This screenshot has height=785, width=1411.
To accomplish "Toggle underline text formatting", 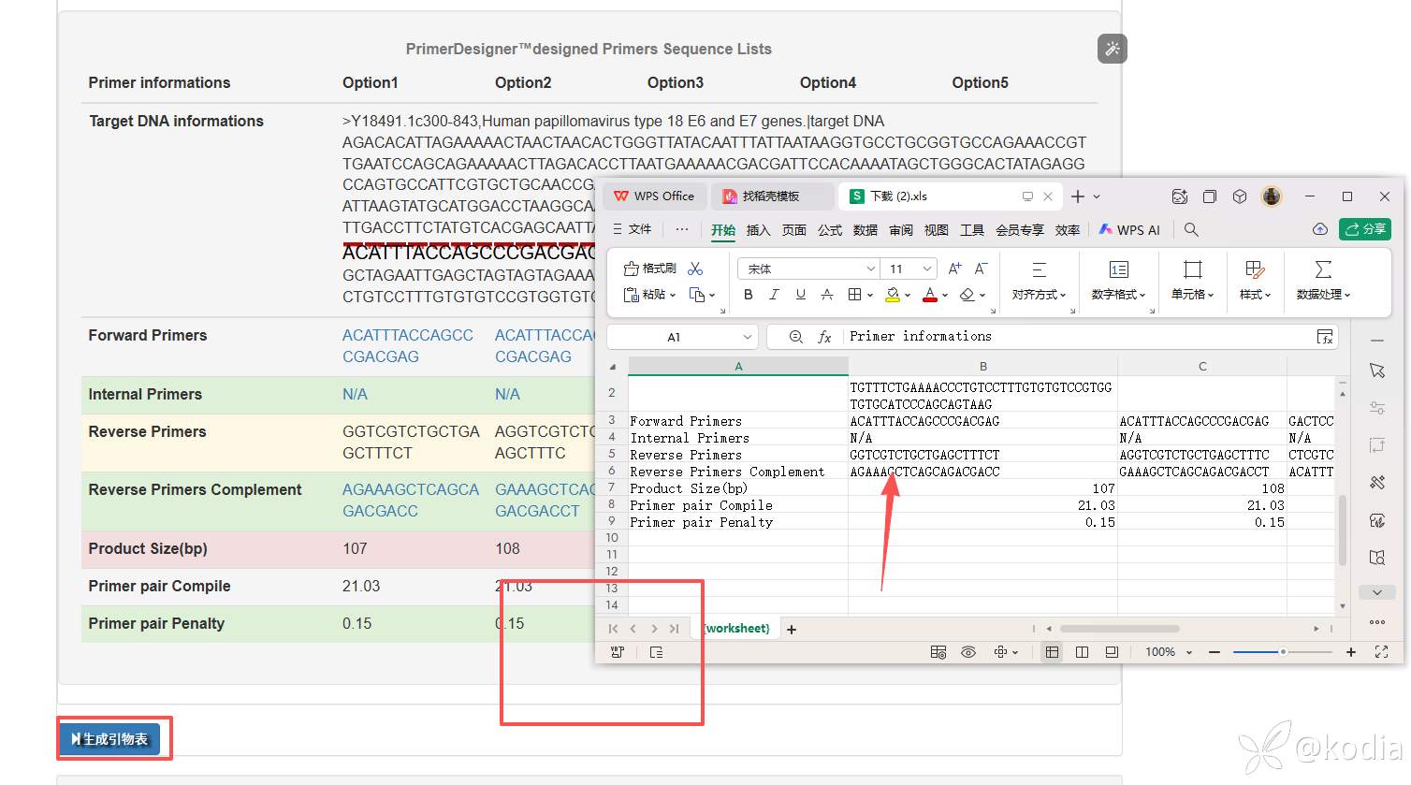I will tap(800, 295).
